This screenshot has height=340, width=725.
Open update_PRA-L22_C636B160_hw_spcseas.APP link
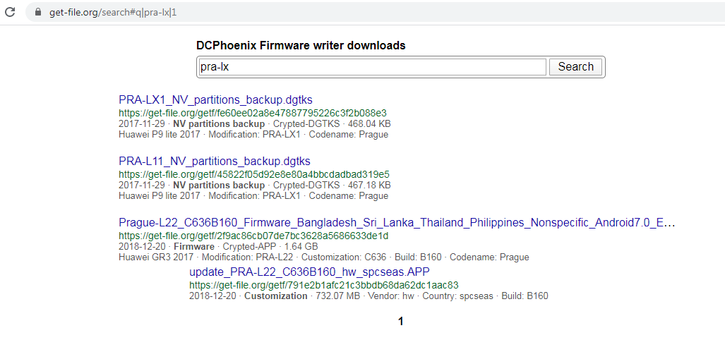pyautogui.click(x=310, y=271)
